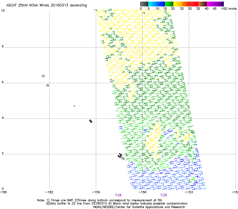Click the note 'Data buffer is 22 hrs from 20160313'

click(78, 204)
